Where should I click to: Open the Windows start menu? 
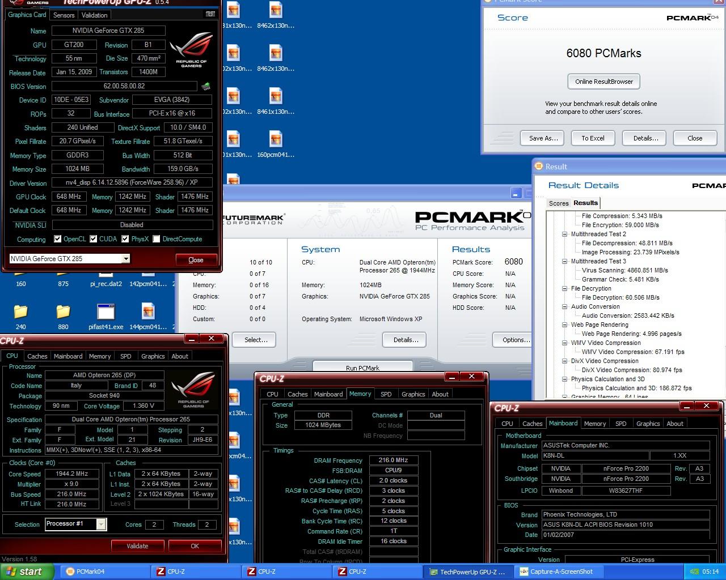(x=27, y=572)
